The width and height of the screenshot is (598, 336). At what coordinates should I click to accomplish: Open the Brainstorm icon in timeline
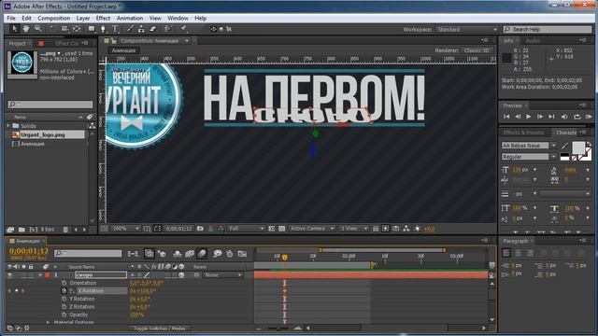218,254
